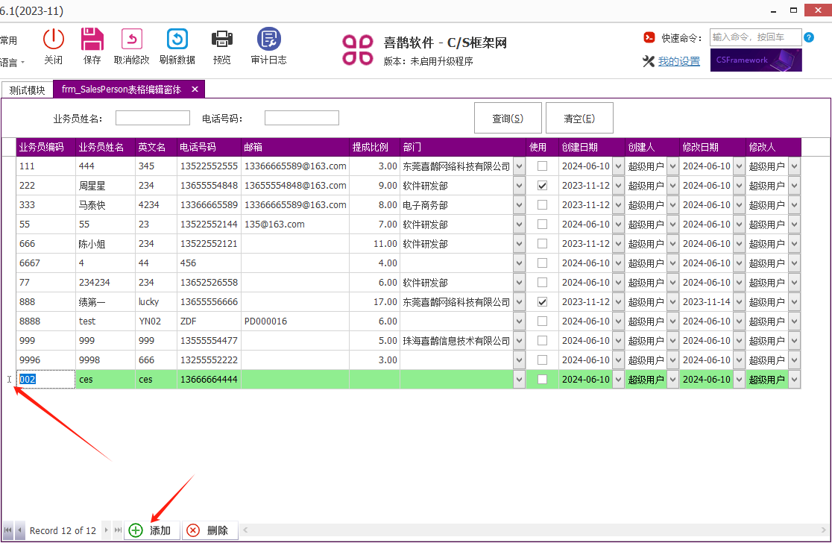
Task: Close the frm_SalesPerson tab with X
Action: [x=195, y=90]
